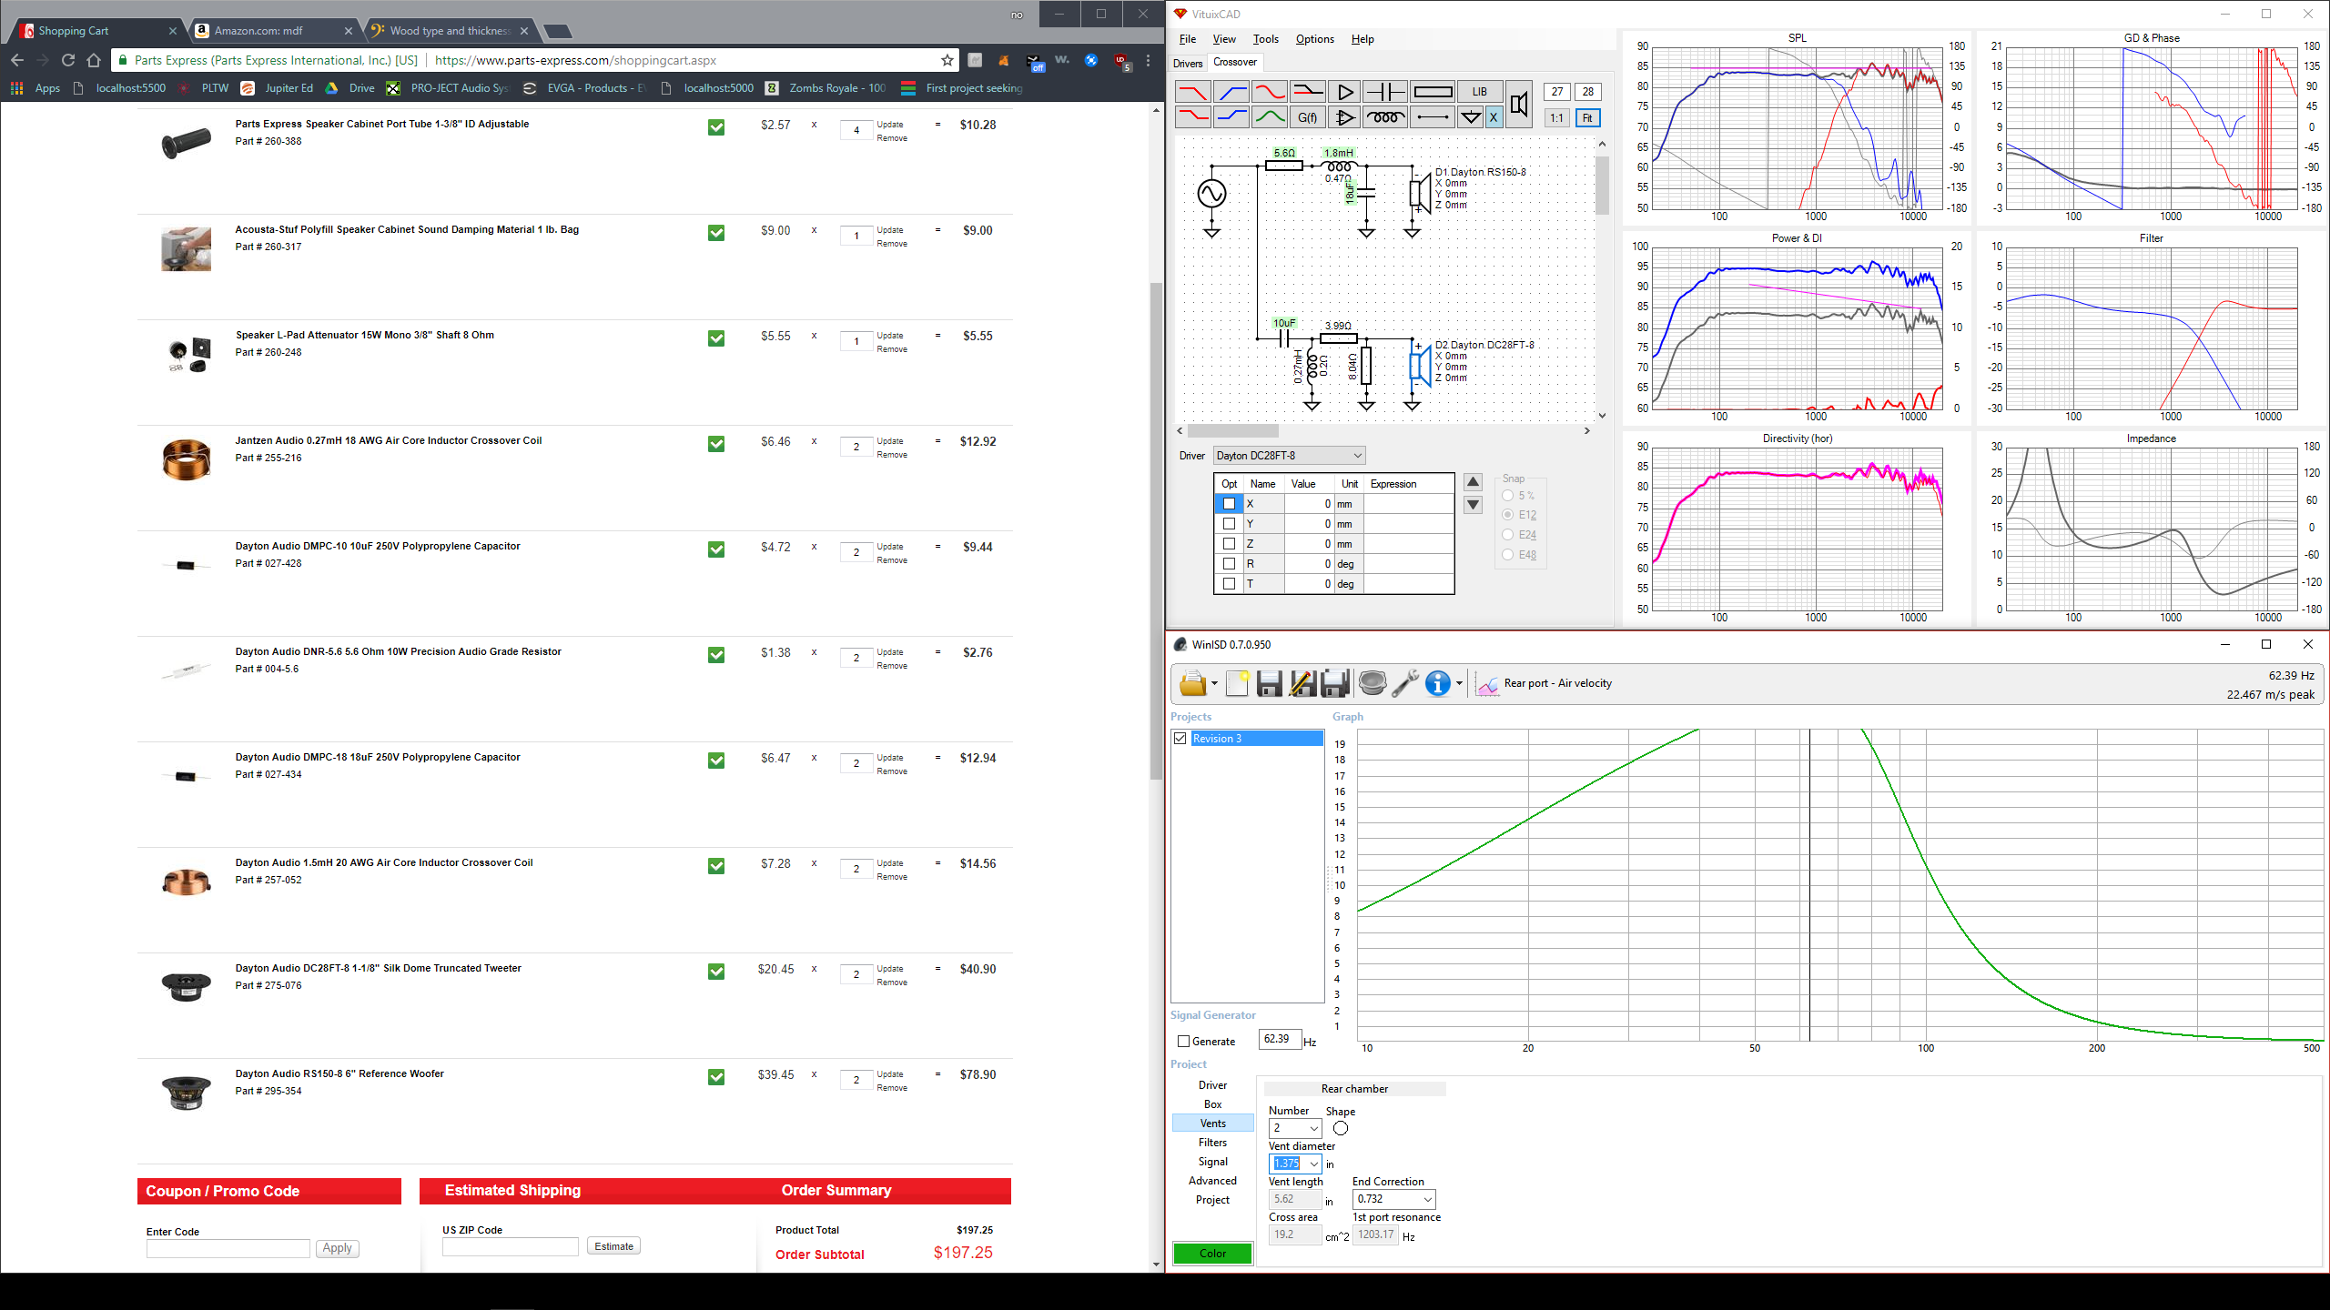This screenshot has height=1310, width=2330.
Task: Add the red low-shelf filter block
Action: 1192,117
